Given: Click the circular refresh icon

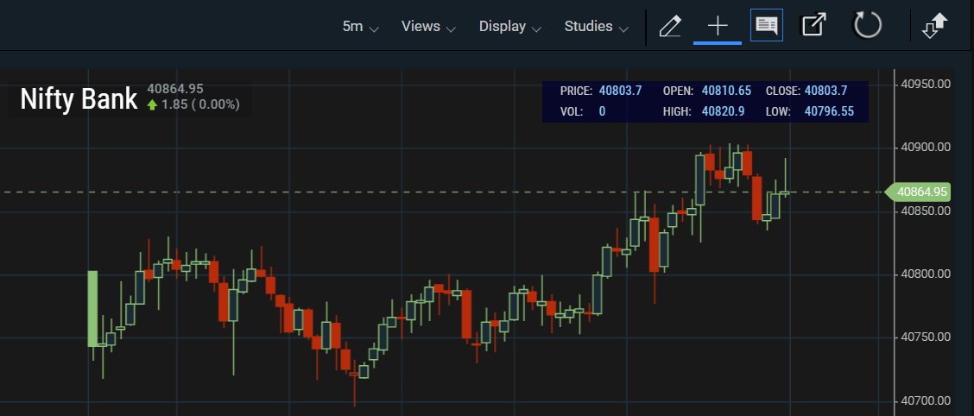Looking at the screenshot, I should click(x=867, y=25).
